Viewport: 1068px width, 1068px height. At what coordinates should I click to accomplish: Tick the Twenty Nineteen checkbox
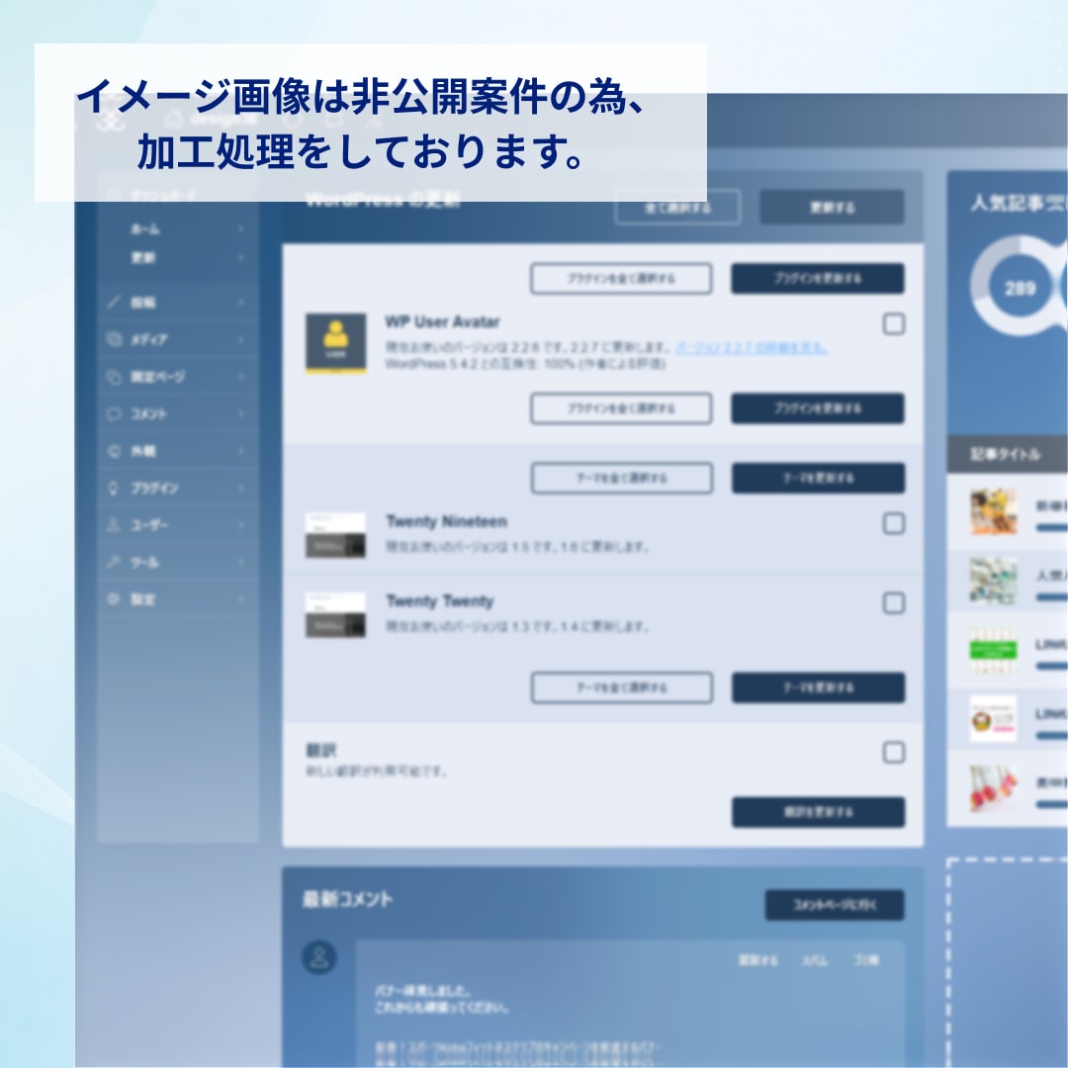click(894, 524)
